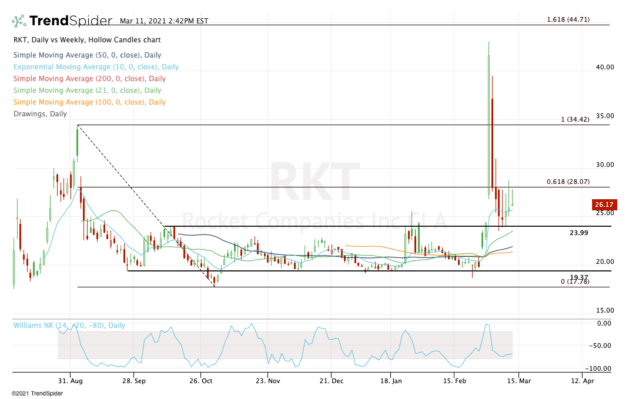Screen dimensions: 629x399
Task: Click the 0.618 (28.07) Fibonacci level label
Action: (568, 181)
